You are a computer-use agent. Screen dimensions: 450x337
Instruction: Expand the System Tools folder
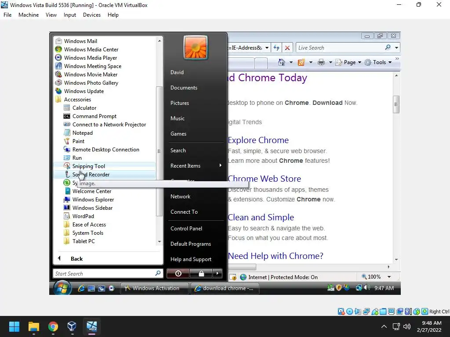point(88,233)
